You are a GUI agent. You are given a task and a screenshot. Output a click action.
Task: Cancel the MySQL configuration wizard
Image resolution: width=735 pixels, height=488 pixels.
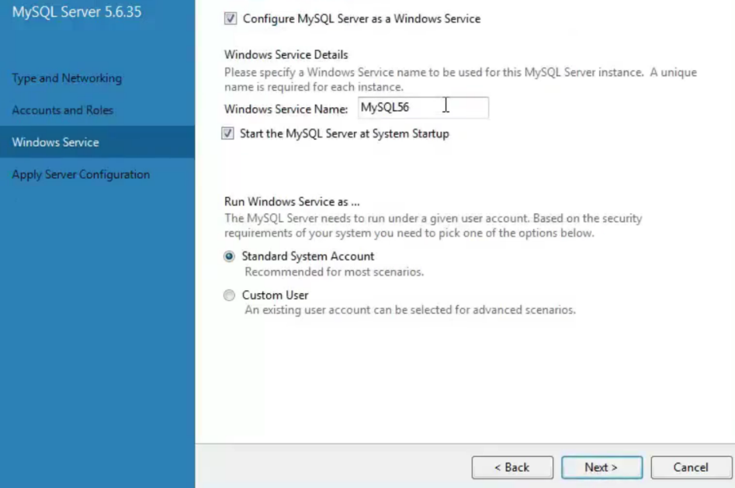point(691,467)
